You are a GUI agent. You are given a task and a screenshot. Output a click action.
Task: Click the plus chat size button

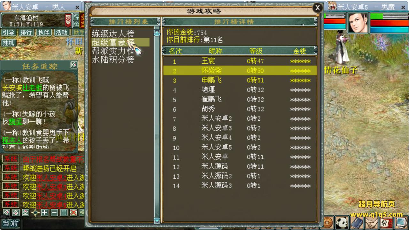point(45,212)
